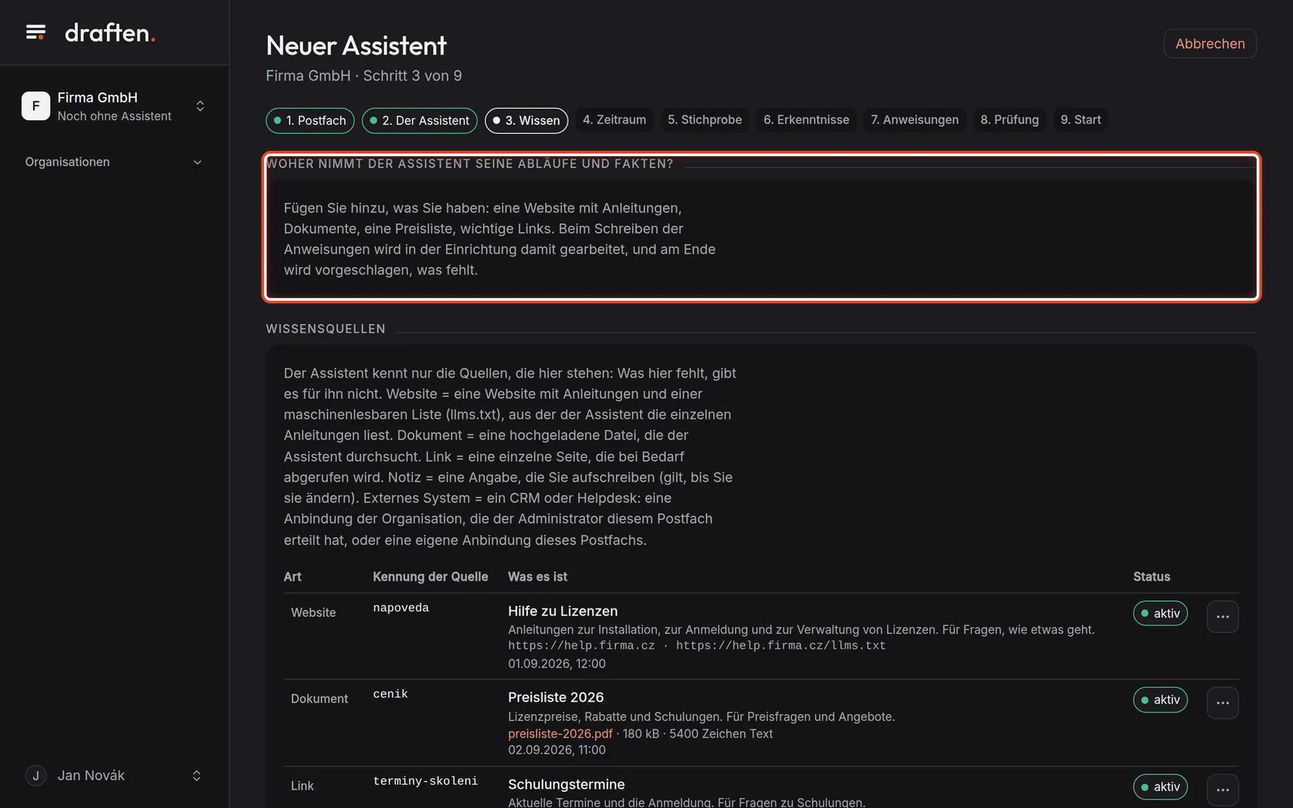Click the Status column header
Viewport: 1293px width, 808px height.
tap(1151, 576)
